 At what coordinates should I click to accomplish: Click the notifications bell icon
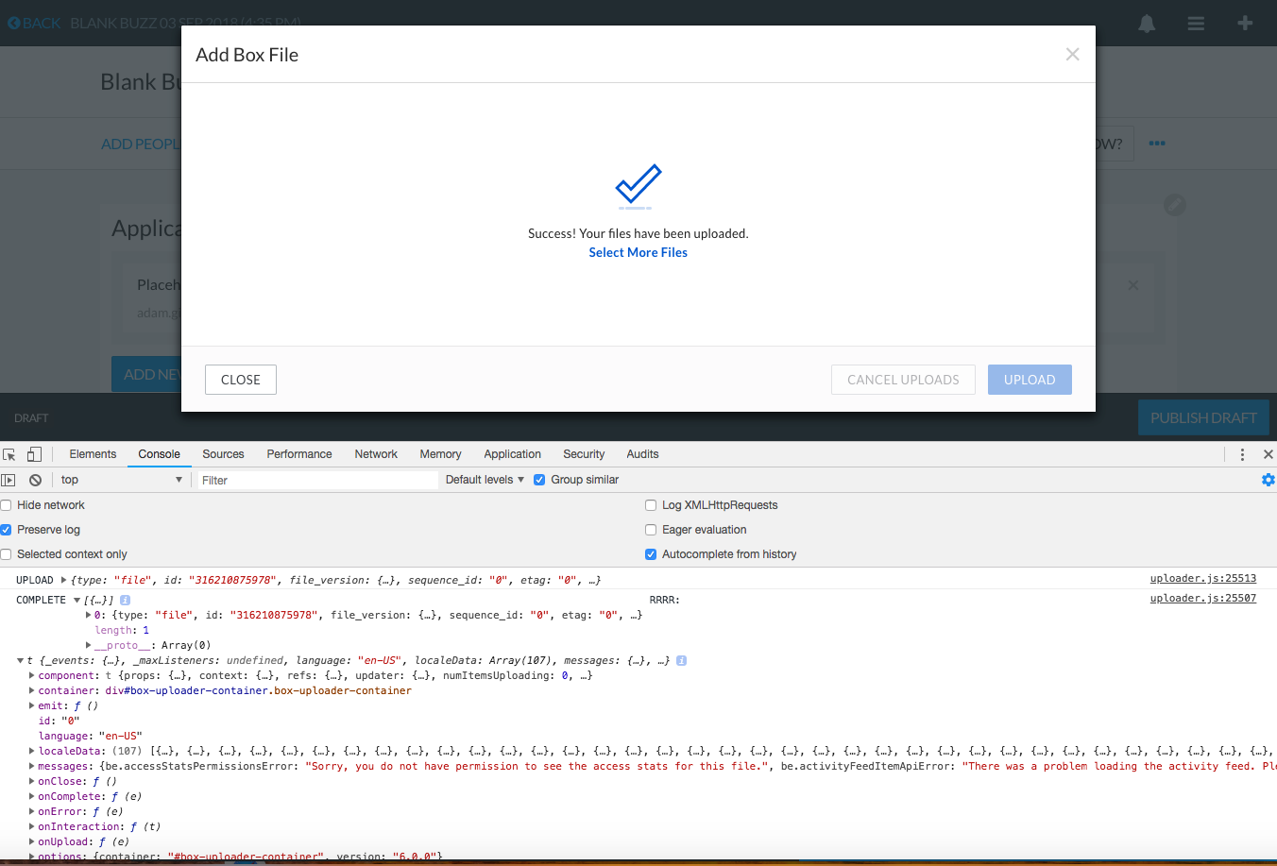click(x=1147, y=23)
